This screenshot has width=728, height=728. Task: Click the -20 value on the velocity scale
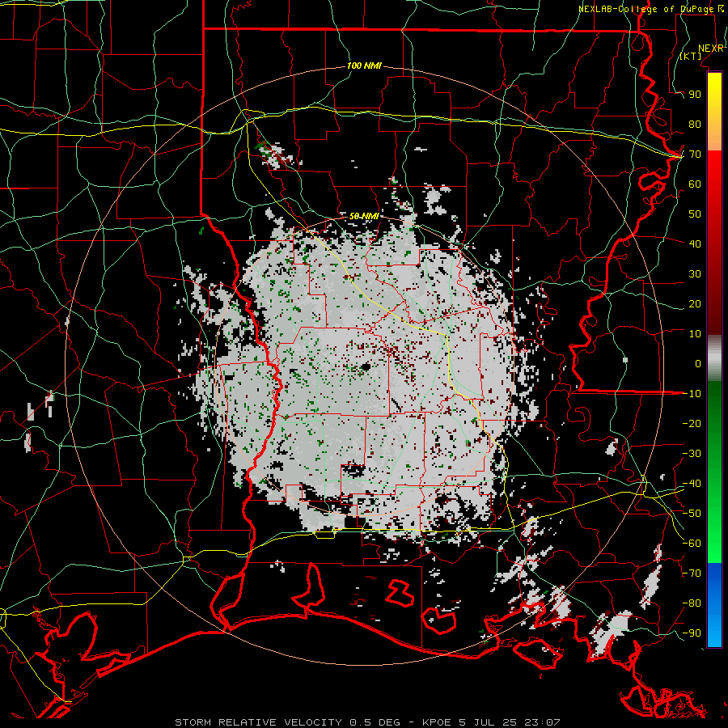pyautogui.click(x=692, y=424)
